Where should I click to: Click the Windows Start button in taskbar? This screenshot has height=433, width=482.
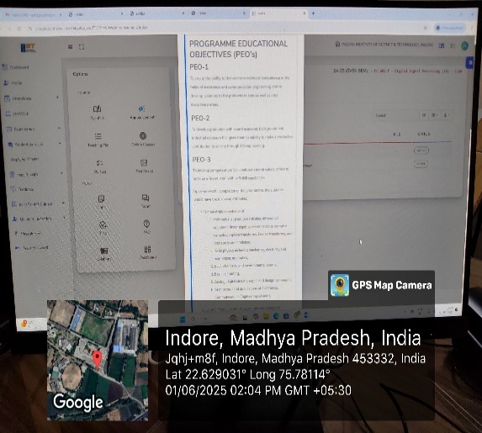pyautogui.click(x=183, y=319)
